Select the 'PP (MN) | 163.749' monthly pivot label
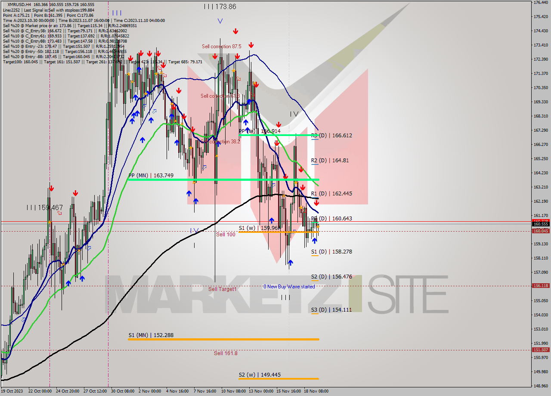The height and width of the screenshot is (396, 551). (x=151, y=175)
